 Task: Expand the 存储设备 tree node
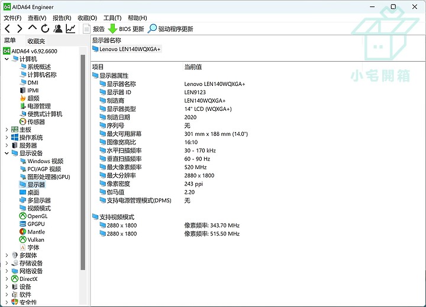tap(7, 264)
